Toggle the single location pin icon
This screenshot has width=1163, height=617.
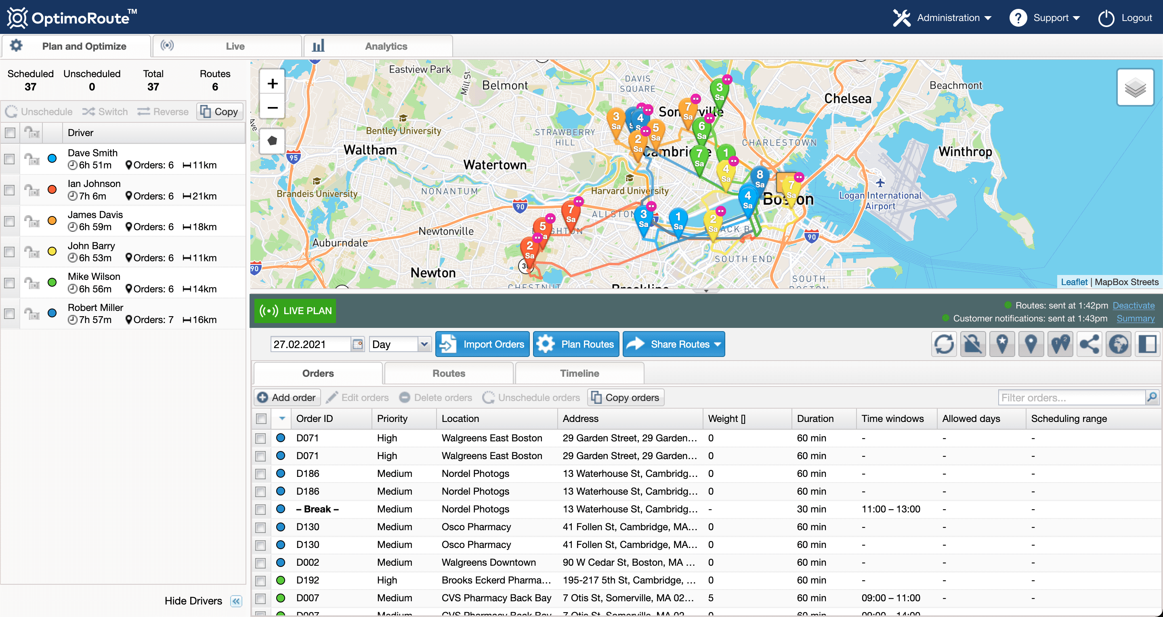1031,344
